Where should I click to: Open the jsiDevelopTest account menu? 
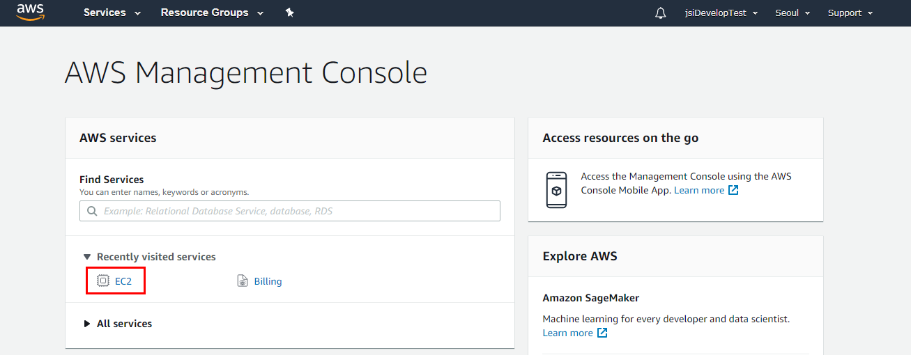click(721, 13)
